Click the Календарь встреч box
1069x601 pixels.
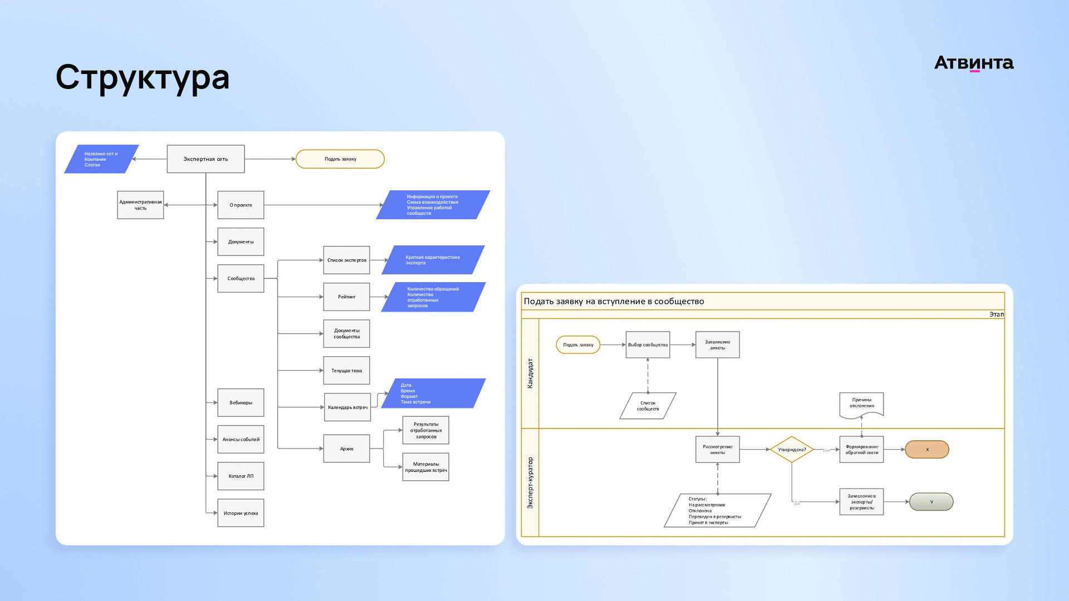pyautogui.click(x=347, y=407)
